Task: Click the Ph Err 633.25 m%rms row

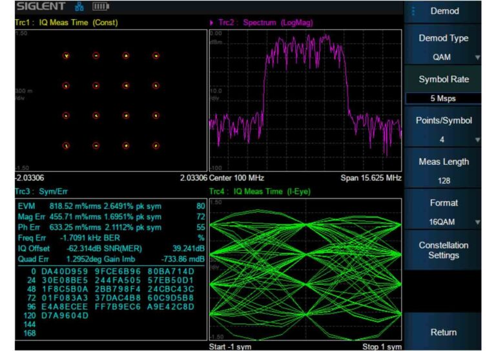Action: pos(111,228)
